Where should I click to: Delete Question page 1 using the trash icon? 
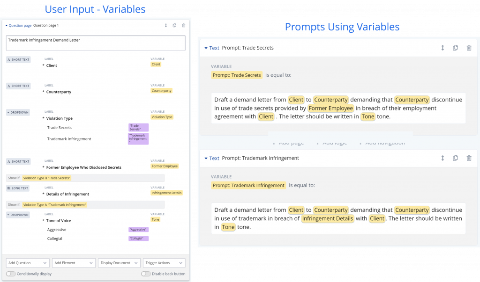(183, 26)
